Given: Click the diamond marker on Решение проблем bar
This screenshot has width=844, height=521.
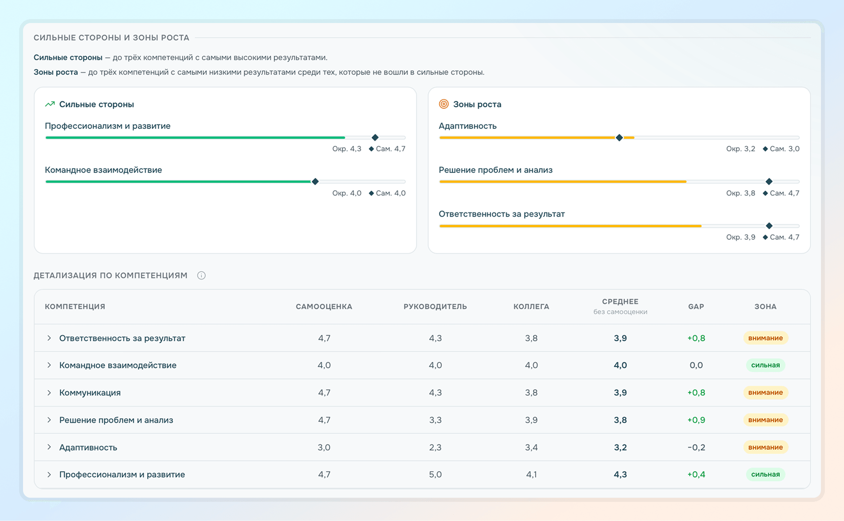Looking at the screenshot, I should (x=769, y=182).
